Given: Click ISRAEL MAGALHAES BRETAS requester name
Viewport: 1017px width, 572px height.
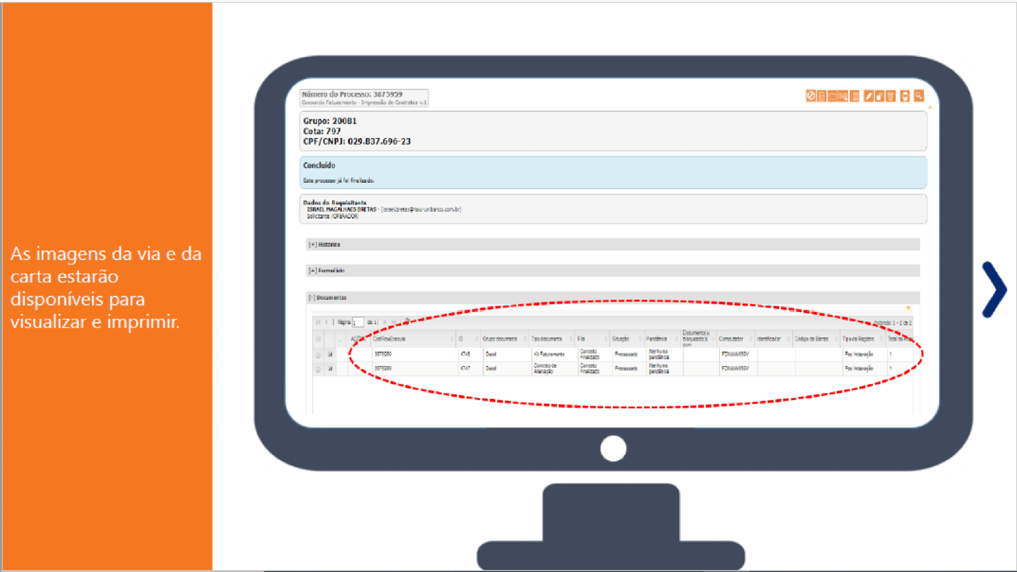Looking at the screenshot, I should pos(341,210).
